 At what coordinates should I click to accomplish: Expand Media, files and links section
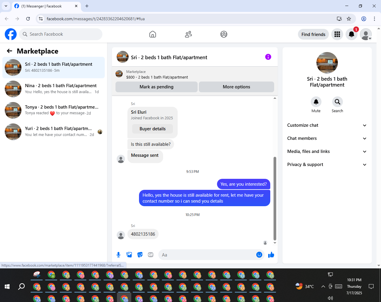tap(327, 151)
